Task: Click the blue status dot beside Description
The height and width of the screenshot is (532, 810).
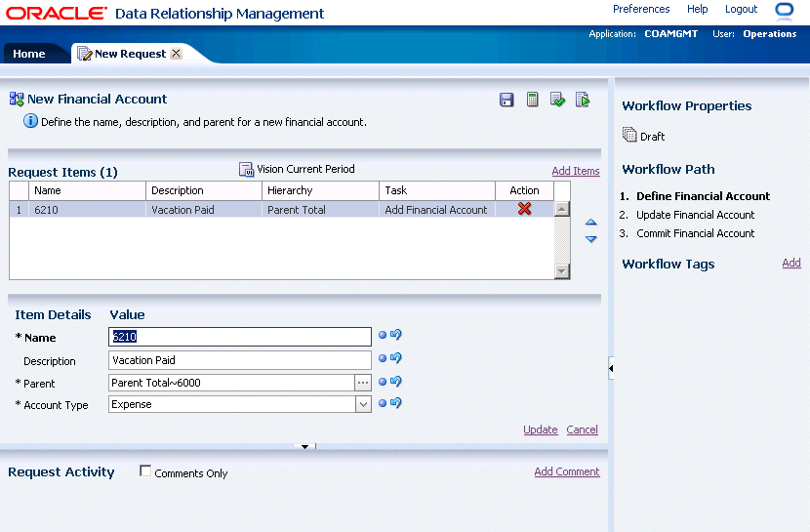Action: click(x=383, y=358)
